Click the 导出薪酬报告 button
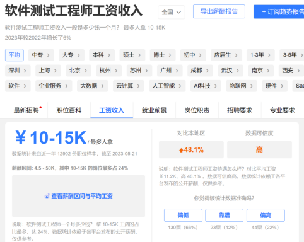The width and height of the screenshot is (304, 242). tap(219, 11)
